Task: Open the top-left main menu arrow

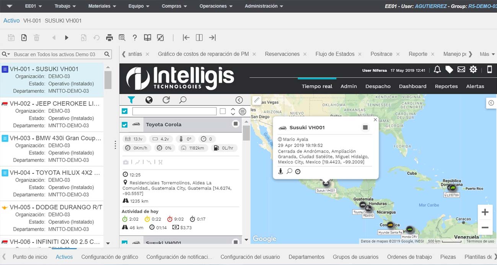Action: pos(10,6)
